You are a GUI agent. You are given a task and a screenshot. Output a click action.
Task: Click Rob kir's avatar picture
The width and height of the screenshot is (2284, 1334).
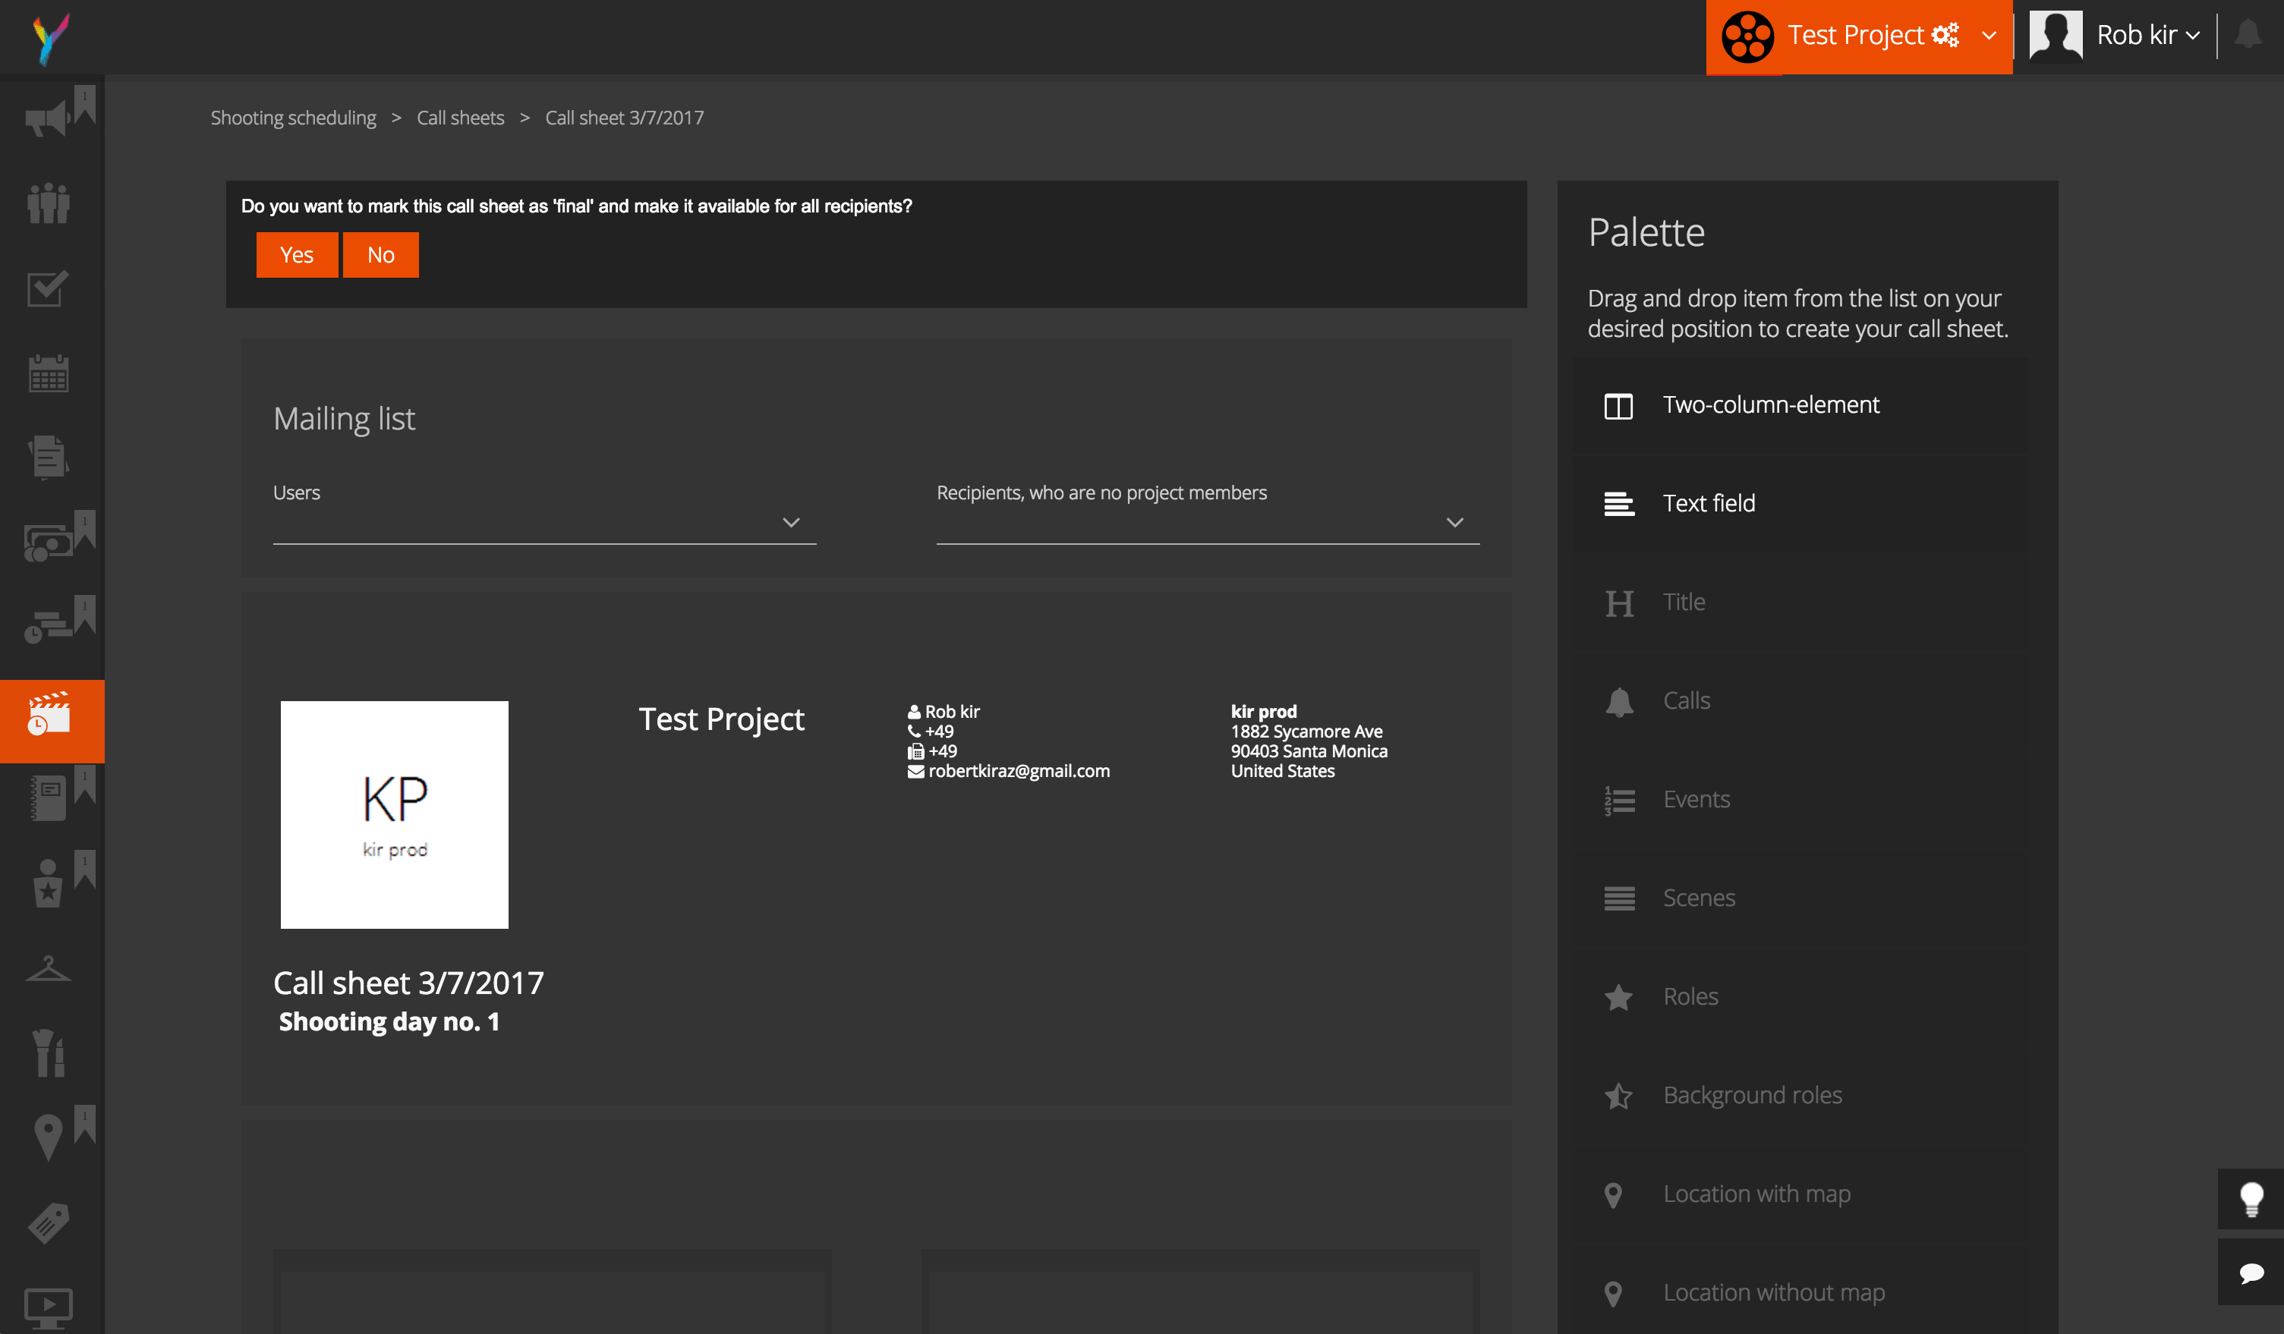click(x=2056, y=36)
